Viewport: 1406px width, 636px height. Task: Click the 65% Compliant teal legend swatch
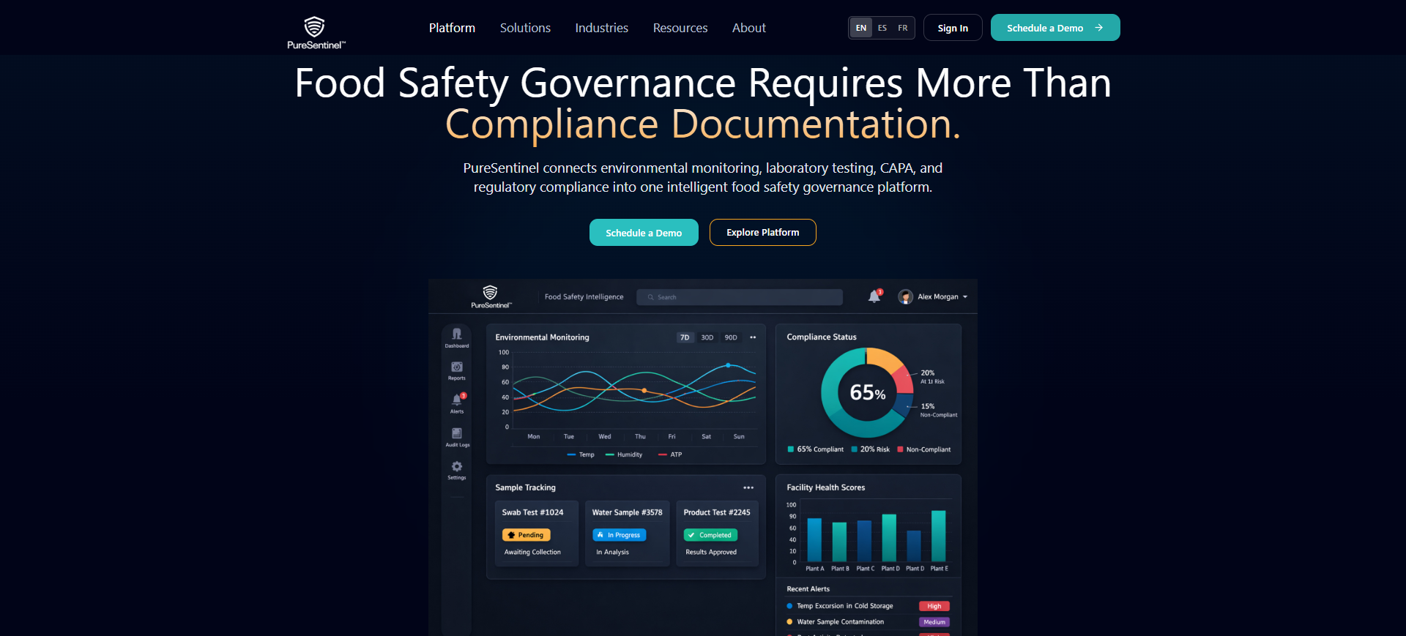coord(790,449)
